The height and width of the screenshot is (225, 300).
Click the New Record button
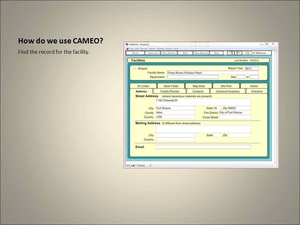(x=201, y=53)
